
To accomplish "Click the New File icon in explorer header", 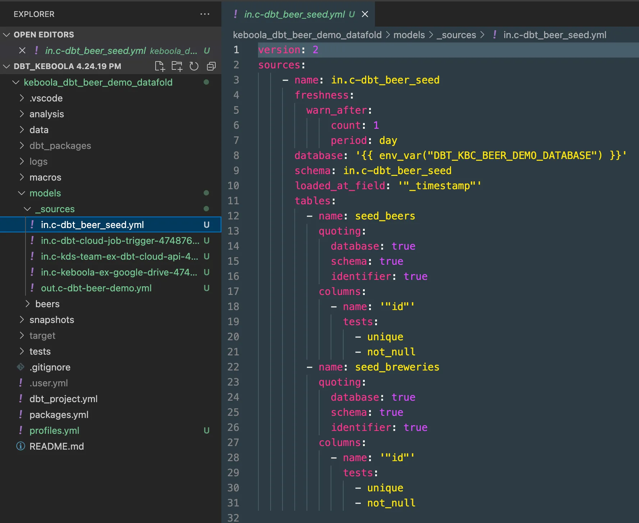I will 160,66.
